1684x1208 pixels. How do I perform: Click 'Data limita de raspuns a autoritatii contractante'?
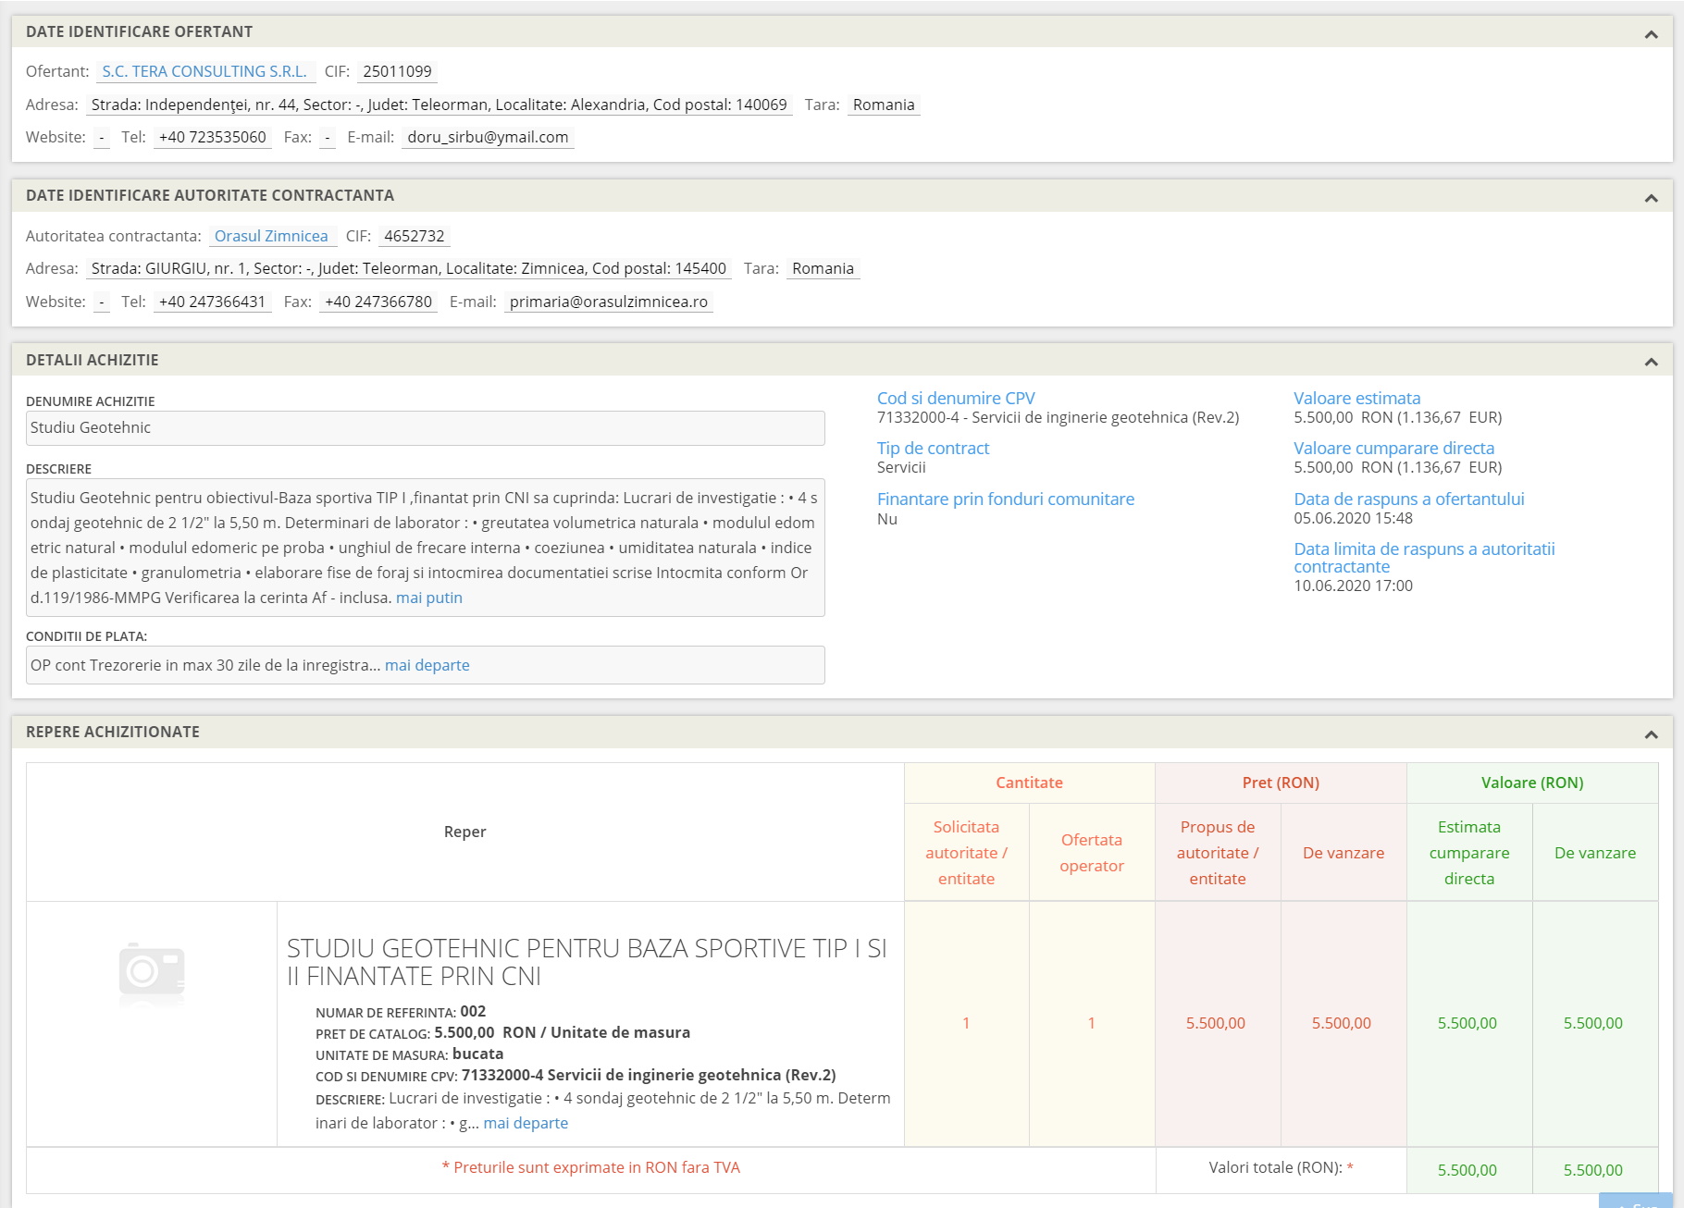pos(1424,558)
